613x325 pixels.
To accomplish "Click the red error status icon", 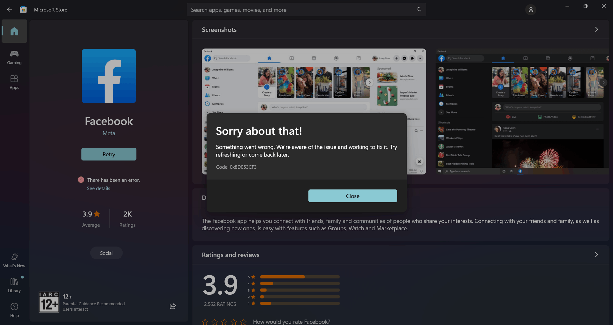I will (81, 180).
